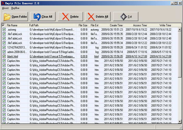The width and height of the screenshot is (183, 130).
Task: Click the 2009/6/26 15:51:23 create time cell
Action: coord(112,30)
